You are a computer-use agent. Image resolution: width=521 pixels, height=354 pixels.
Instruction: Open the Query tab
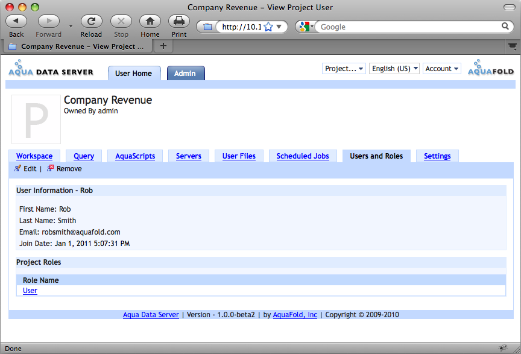84,156
